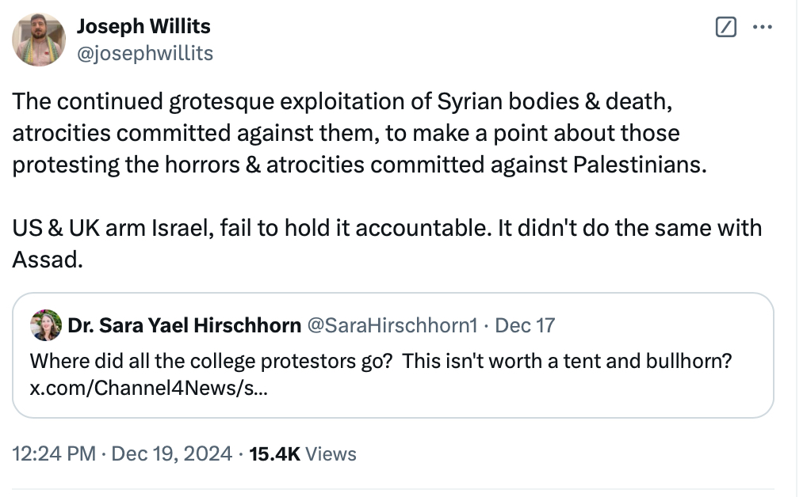Click Joseph Willits' profile picture
Image resolution: width=807 pixels, height=497 pixels.
(x=40, y=40)
